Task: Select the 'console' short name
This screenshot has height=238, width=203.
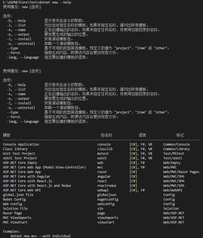Action: tap(104, 144)
